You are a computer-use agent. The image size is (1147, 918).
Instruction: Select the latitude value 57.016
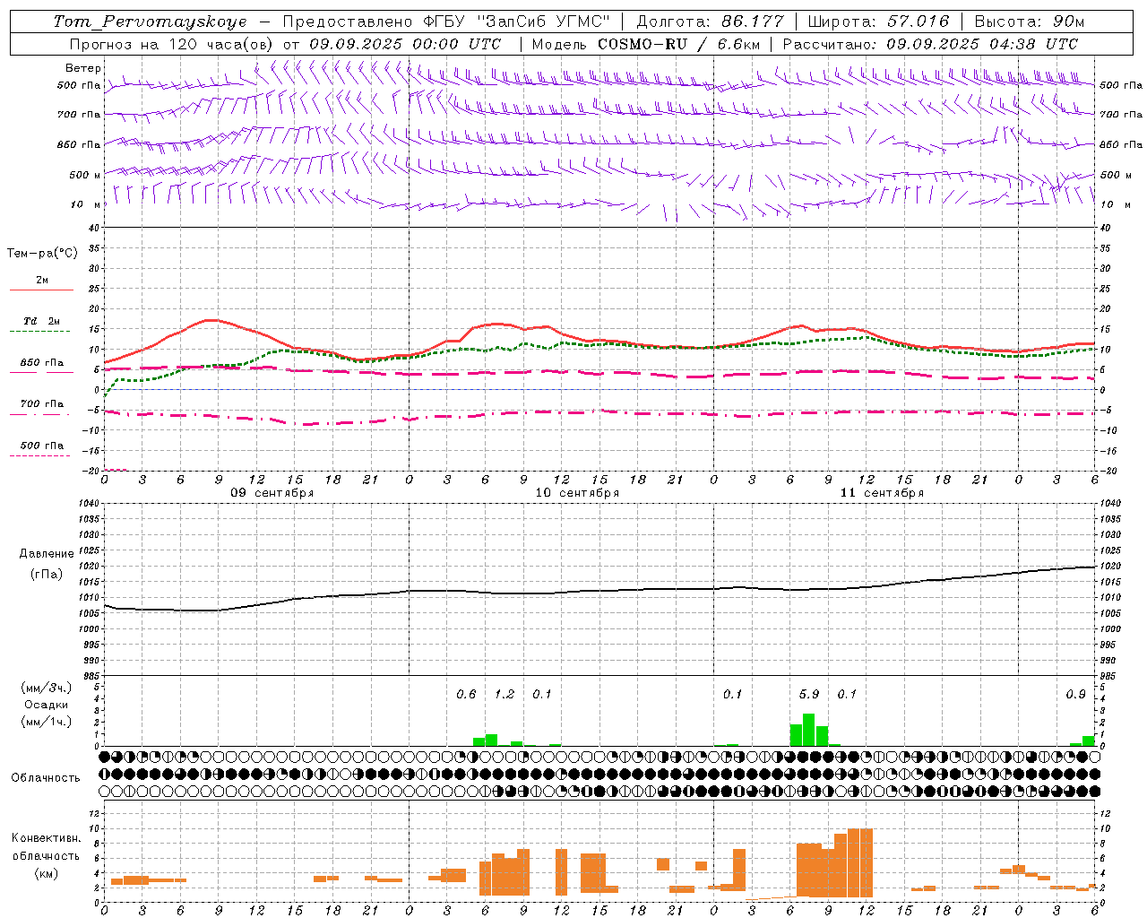917,22
